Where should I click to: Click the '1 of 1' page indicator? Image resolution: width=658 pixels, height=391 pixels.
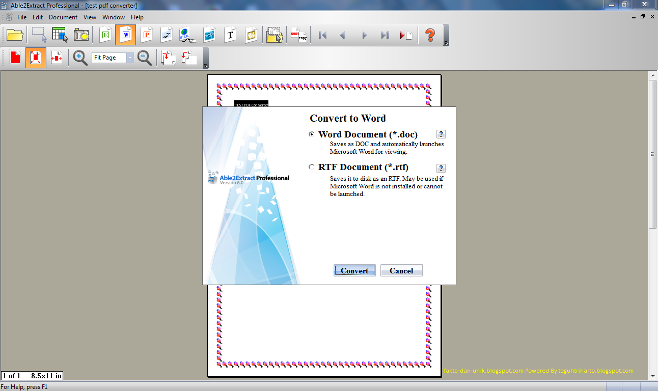[11, 376]
